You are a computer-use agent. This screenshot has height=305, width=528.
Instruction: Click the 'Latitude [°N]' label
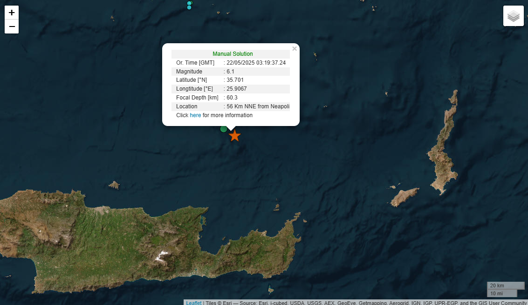(192, 80)
